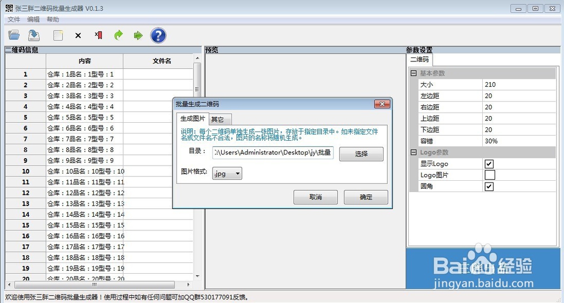Click the import data toolbar icon

click(x=34, y=35)
